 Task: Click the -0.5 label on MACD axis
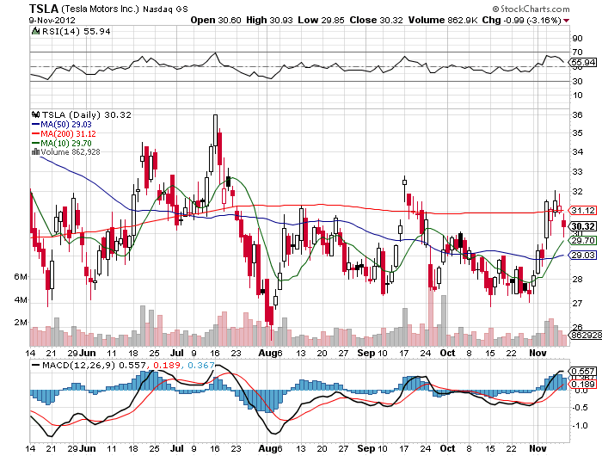point(580,408)
